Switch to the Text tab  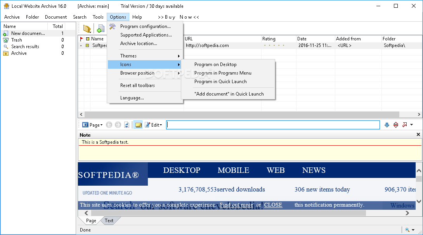pos(109,221)
